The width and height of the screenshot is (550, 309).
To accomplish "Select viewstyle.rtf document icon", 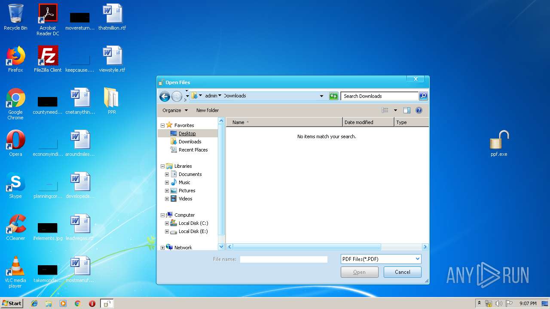I will (112, 59).
